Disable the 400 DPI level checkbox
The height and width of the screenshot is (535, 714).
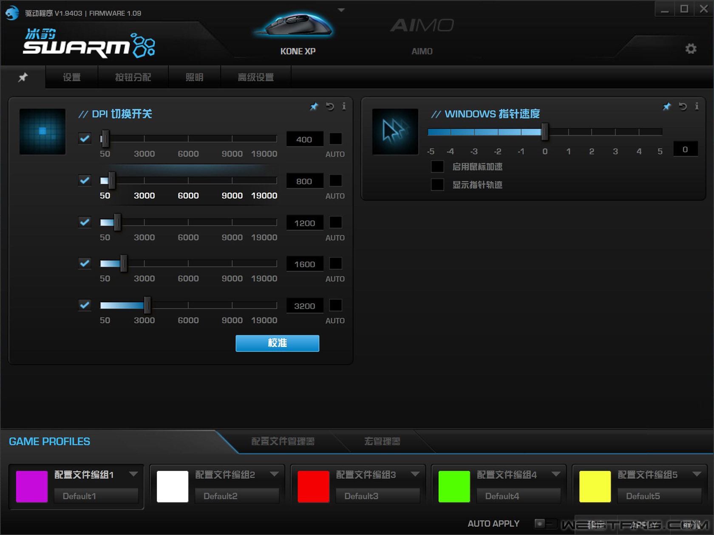tap(85, 138)
